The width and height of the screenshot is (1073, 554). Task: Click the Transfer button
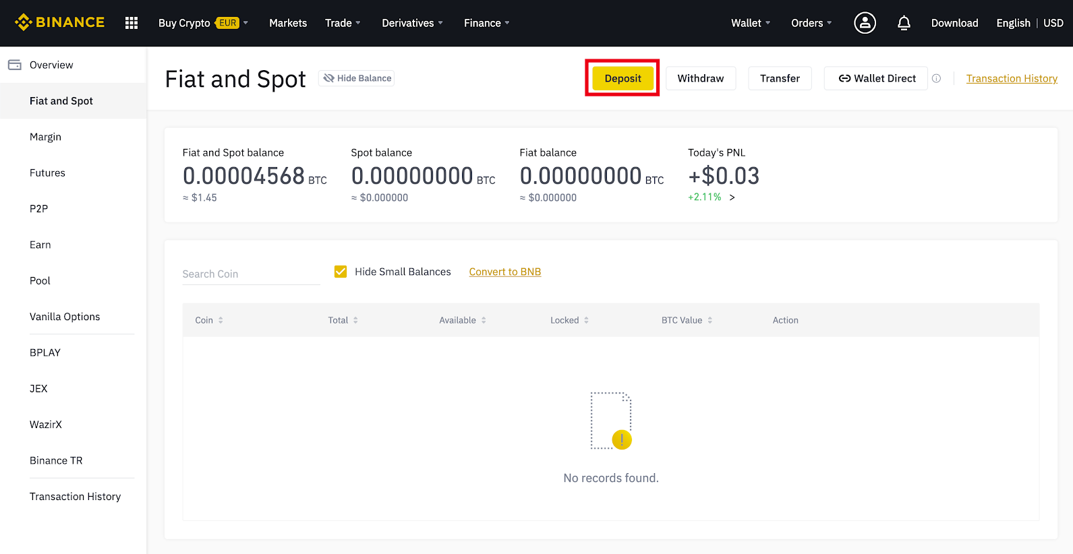pyautogui.click(x=780, y=78)
